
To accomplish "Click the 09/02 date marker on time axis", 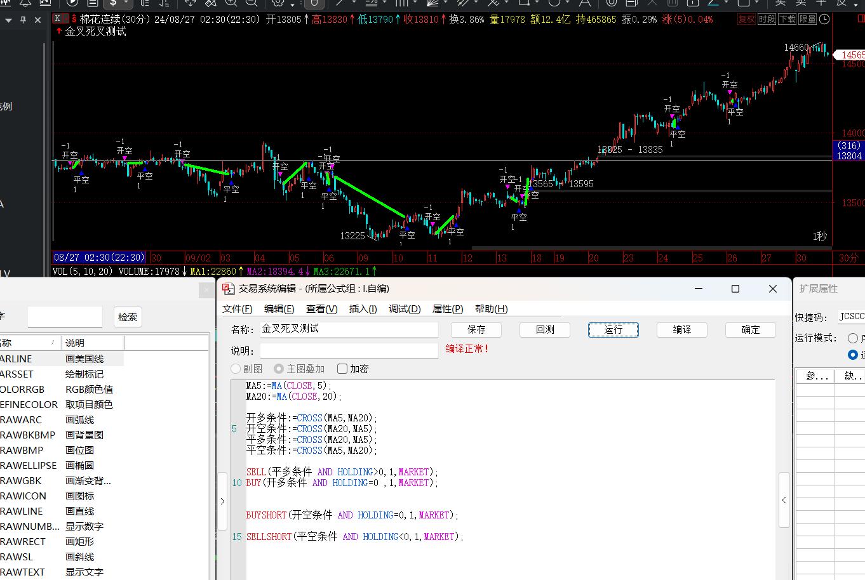I will [198, 258].
